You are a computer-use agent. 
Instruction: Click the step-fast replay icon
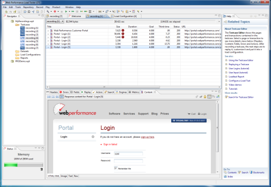pos(86,12)
